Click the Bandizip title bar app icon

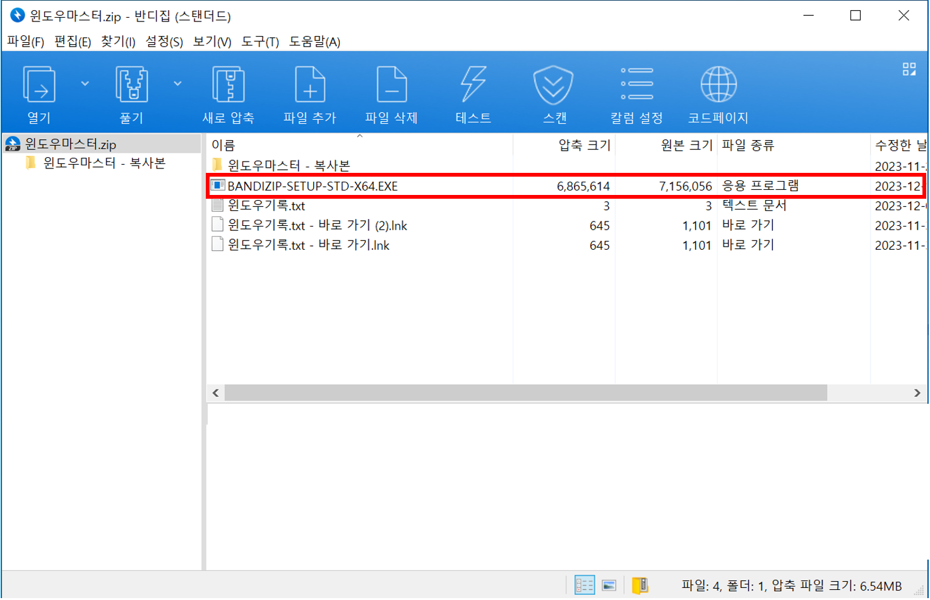click(18, 15)
